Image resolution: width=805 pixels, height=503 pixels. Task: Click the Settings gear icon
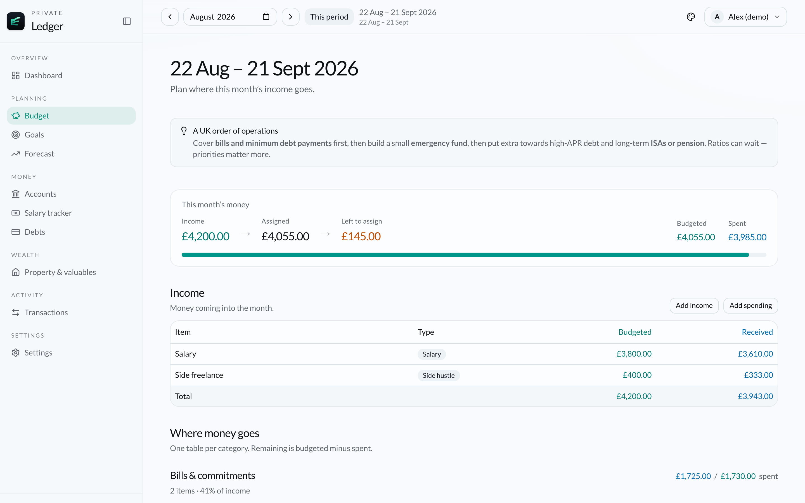tap(16, 353)
